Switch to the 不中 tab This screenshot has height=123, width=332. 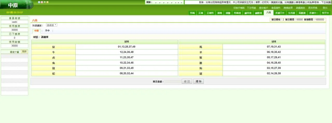(x=47, y=31)
